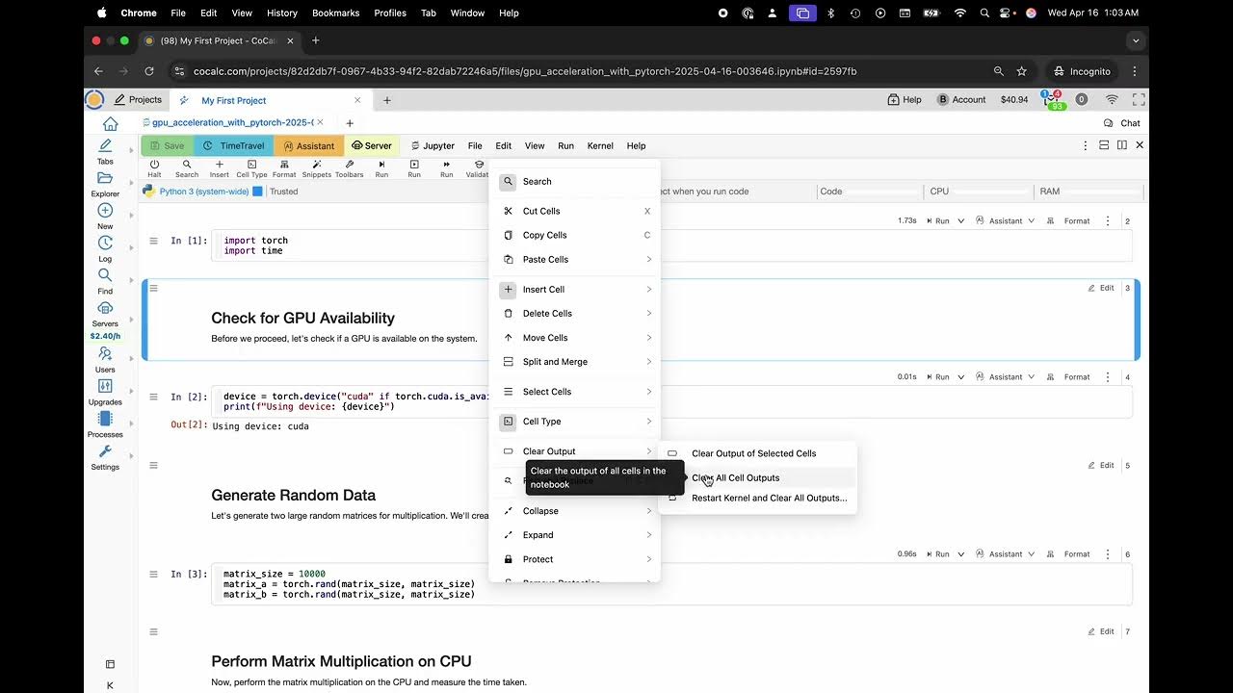Click the Search field in the Edit menu
Screen dimensions: 1233x693
[x=575, y=182]
